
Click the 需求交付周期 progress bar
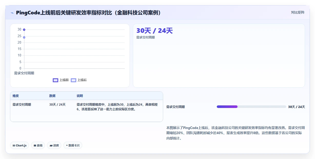[x=251, y=107]
